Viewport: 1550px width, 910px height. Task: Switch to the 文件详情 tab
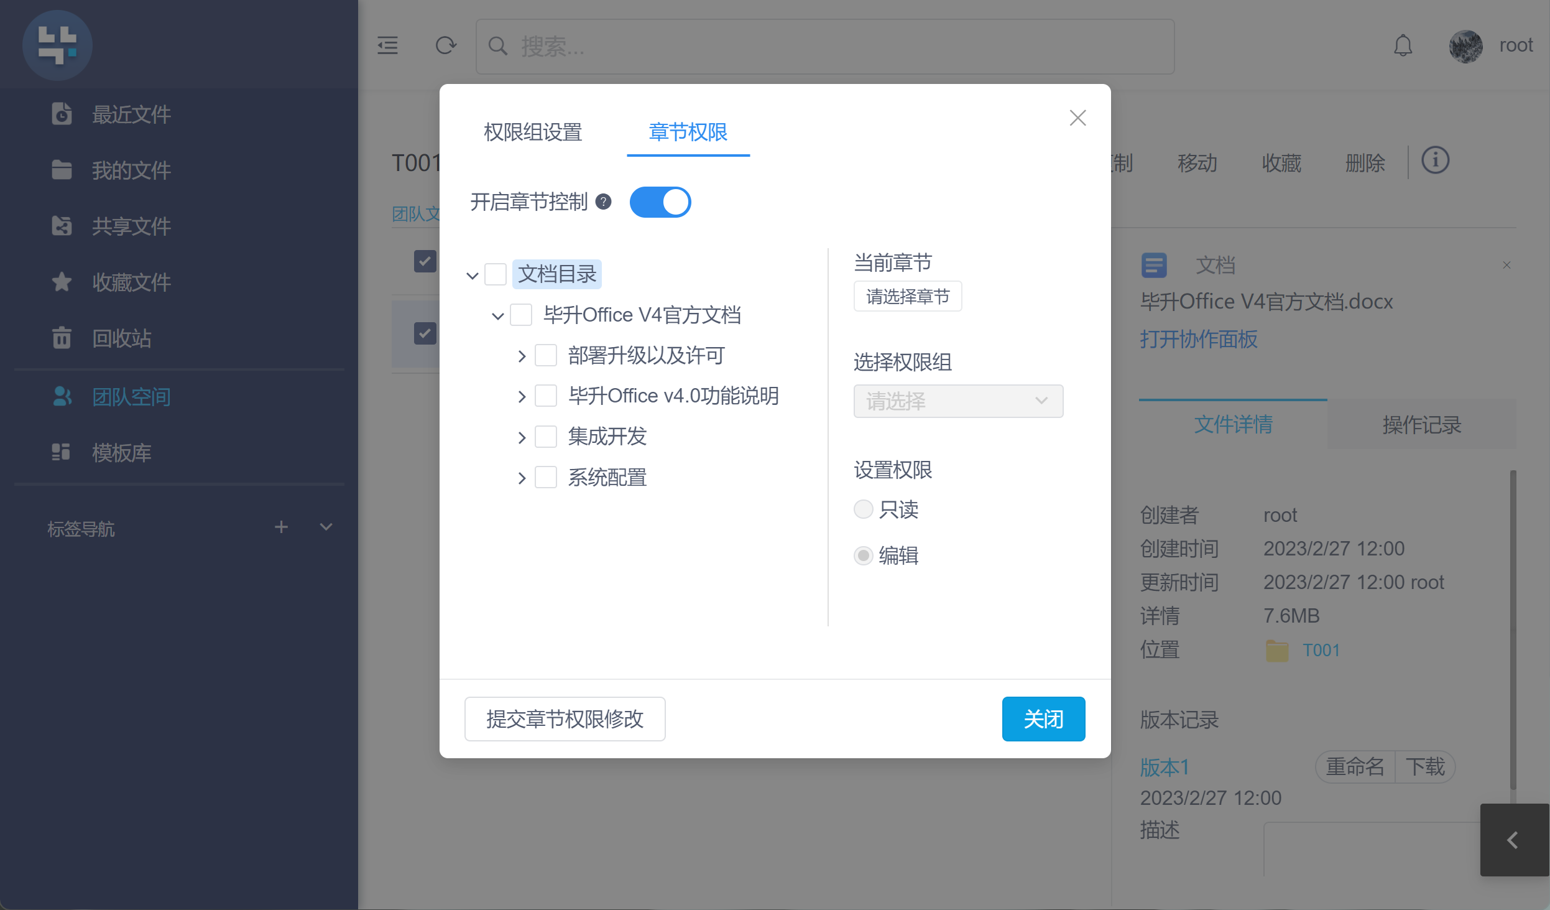[x=1233, y=424]
